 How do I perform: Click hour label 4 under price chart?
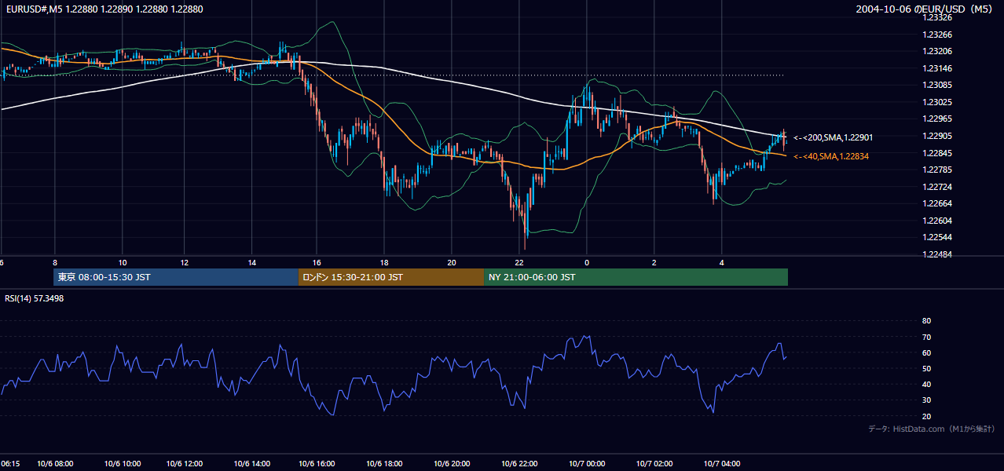721,262
